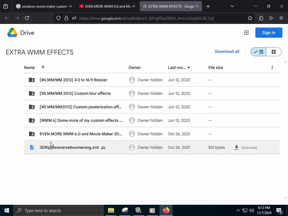Open the notification center icon

[279, 211]
